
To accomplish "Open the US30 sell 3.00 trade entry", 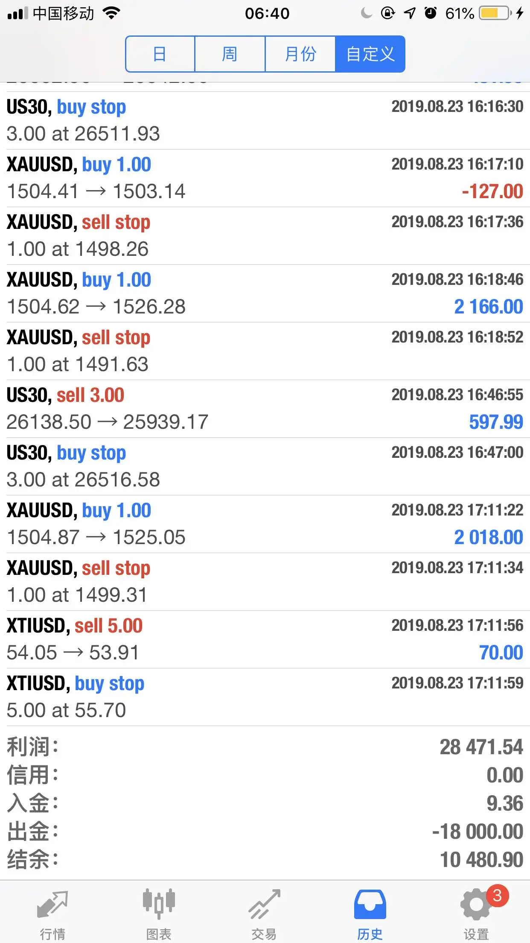I will (265, 409).
